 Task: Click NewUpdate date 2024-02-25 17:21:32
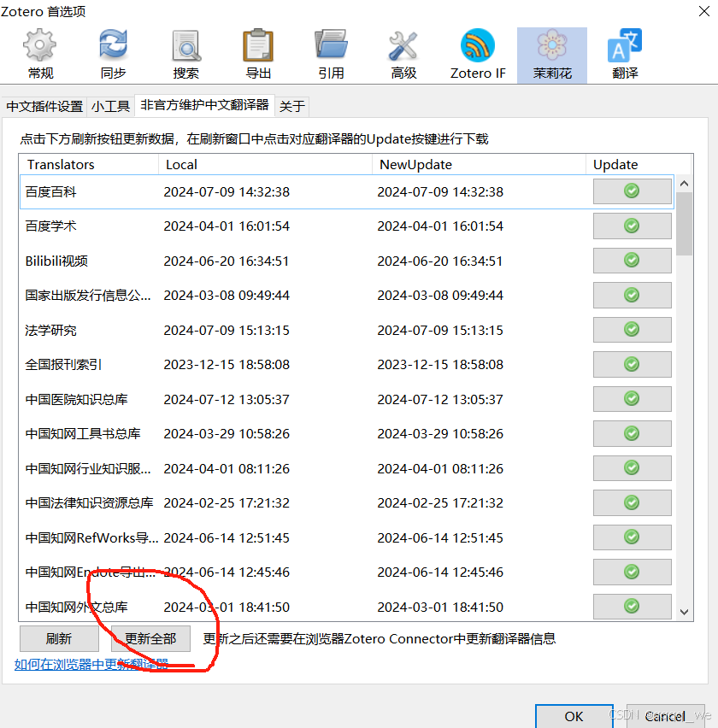440,502
